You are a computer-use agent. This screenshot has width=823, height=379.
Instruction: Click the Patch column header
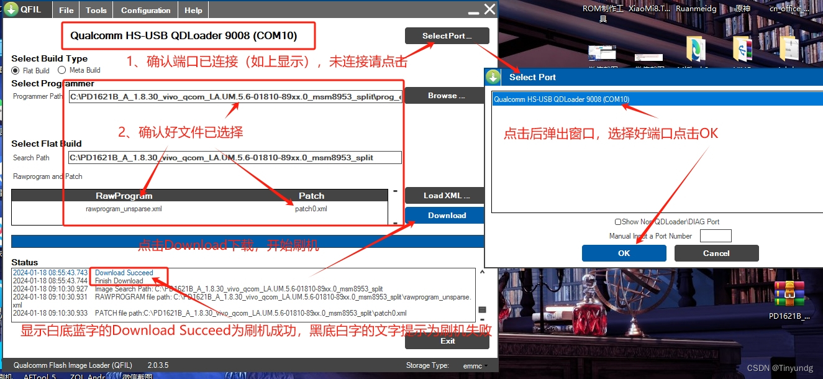point(311,196)
